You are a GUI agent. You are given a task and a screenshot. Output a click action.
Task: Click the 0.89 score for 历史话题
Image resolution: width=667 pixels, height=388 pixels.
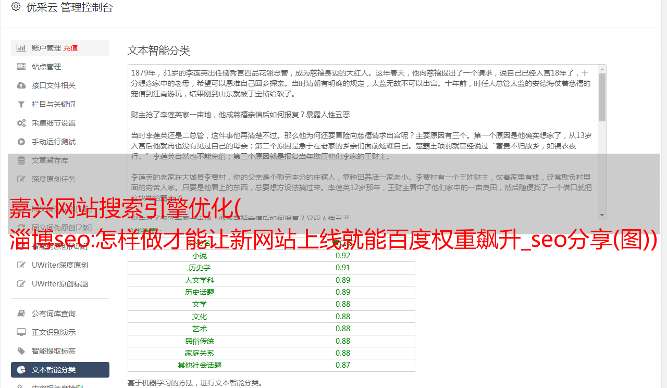point(343,292)
